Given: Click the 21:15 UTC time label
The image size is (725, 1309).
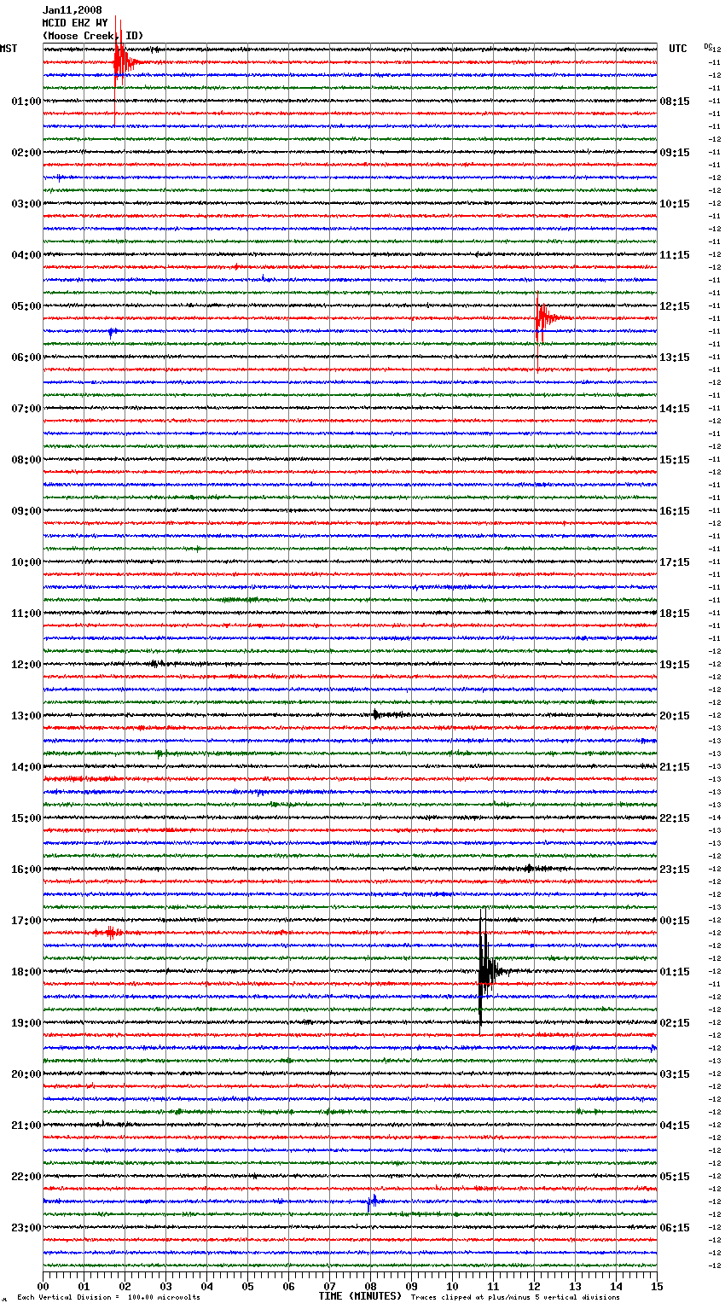Looking at the screenshot, I should tap(675, 767).
